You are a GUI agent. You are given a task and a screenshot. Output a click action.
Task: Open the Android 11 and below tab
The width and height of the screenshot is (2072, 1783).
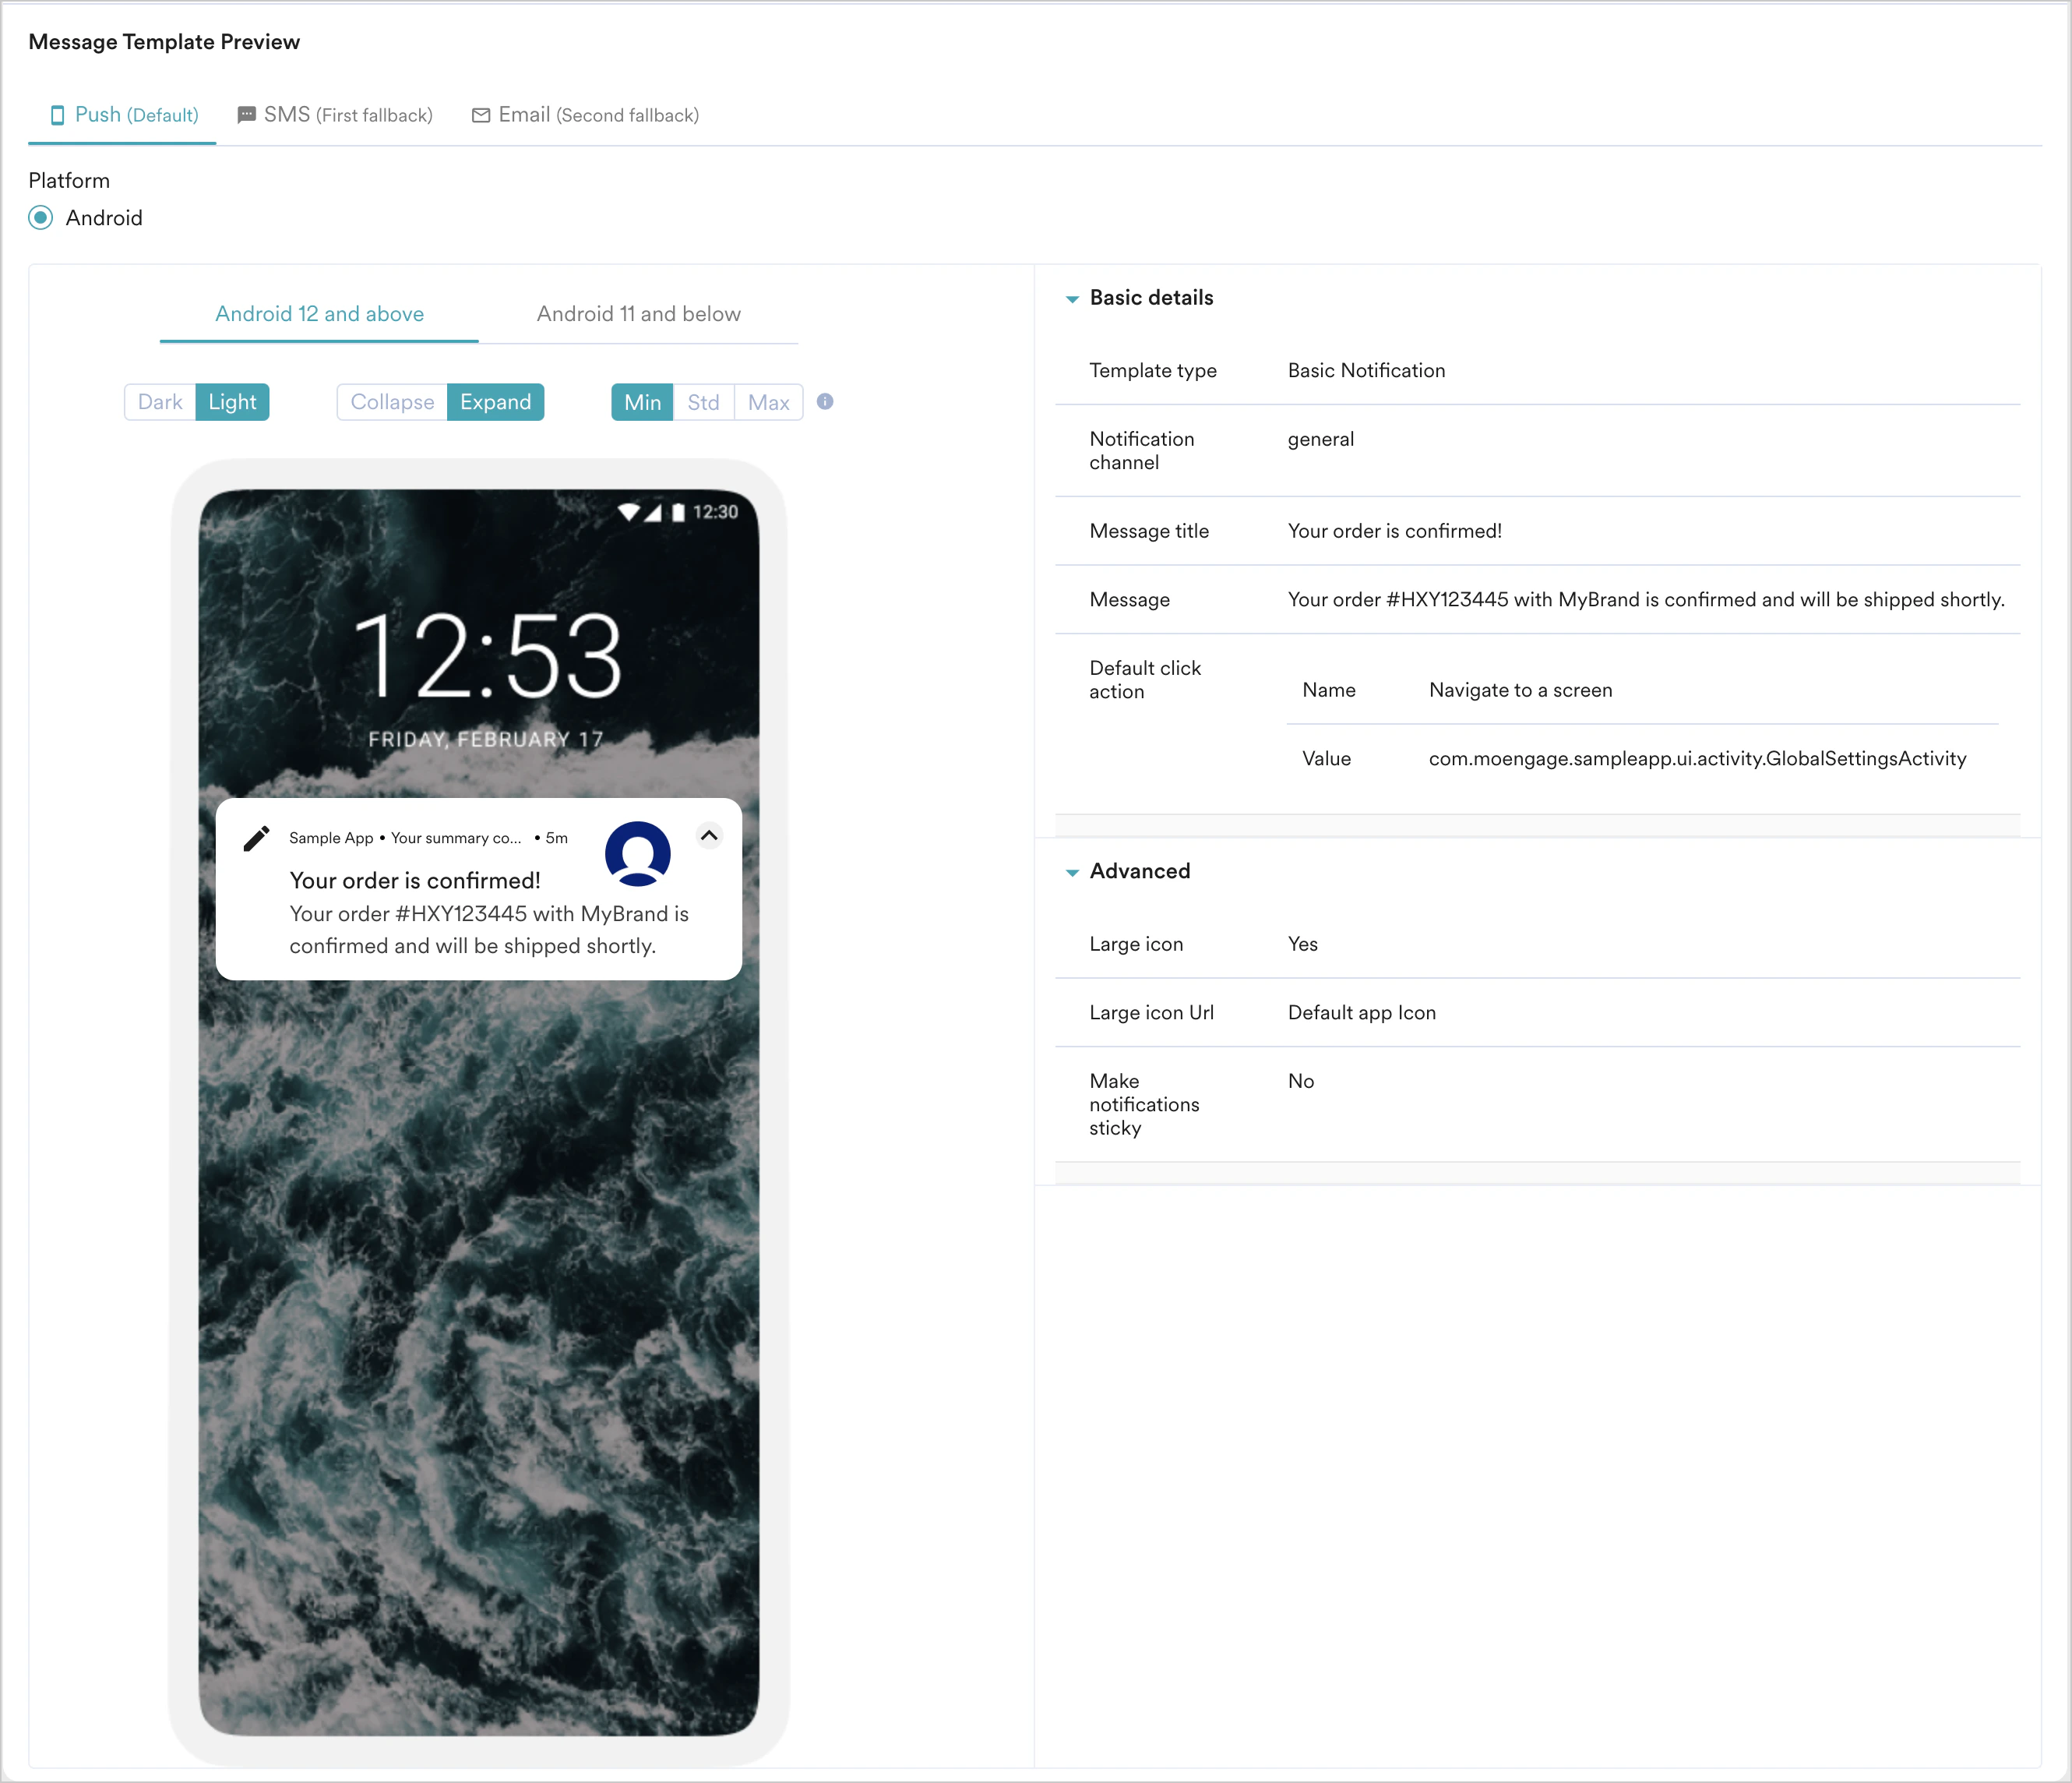click(x=638, y=314)
